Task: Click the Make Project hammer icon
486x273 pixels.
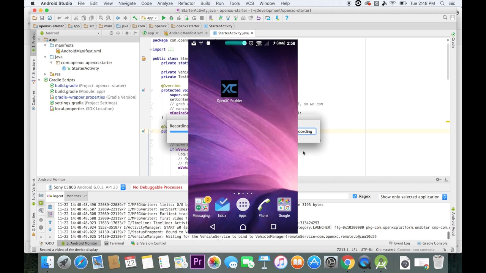Action: click(135, 18)
